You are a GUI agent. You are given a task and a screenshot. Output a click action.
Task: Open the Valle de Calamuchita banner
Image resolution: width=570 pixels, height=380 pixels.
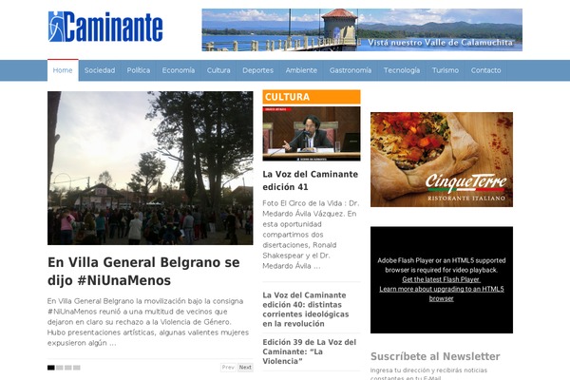point(362,29)
